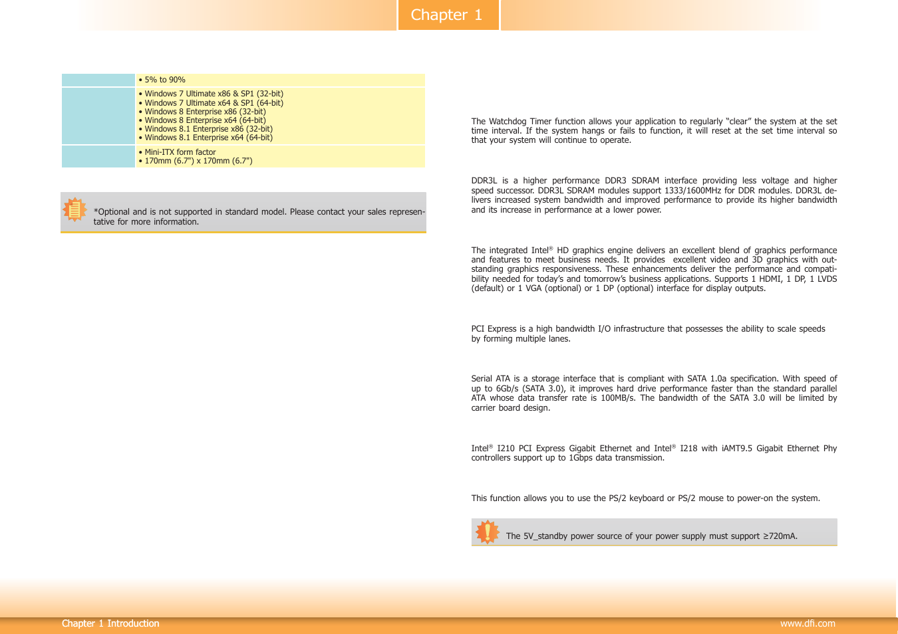Screen dimensions: 898x634
Task: Click the Intel I210 Gigabit Ethernet paragraph
Action: click(x=654, y=453)
